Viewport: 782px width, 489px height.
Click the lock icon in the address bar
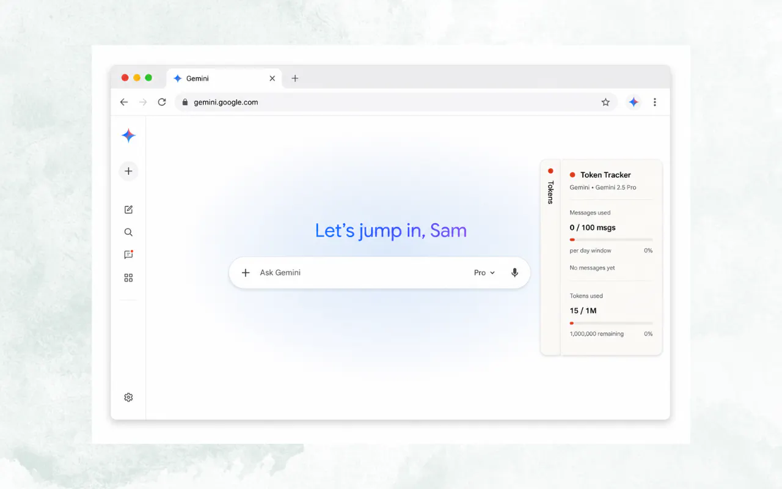(x=186, y=102)
